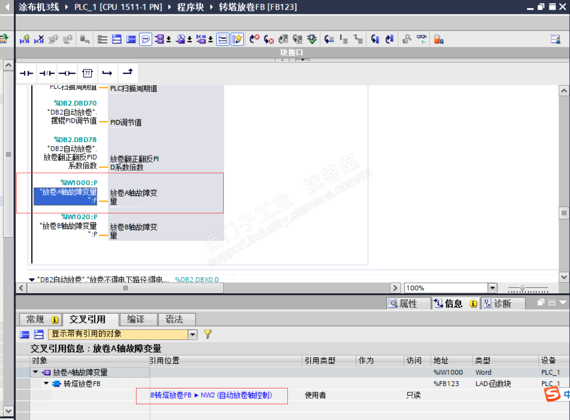Screen dimensions: 570x420
Task: Insert an output coil
Action: tap(67, 73)
